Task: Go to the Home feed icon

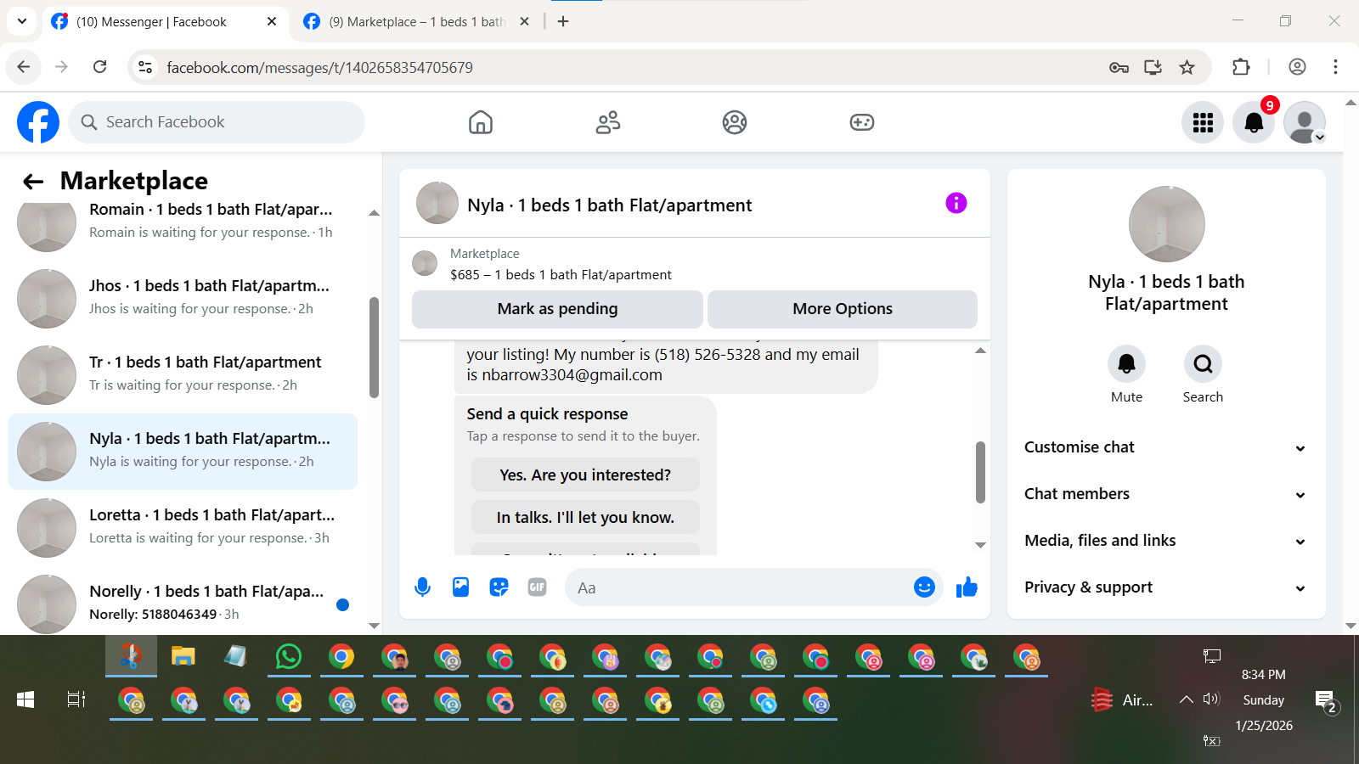Action: (x=481, y=122)
